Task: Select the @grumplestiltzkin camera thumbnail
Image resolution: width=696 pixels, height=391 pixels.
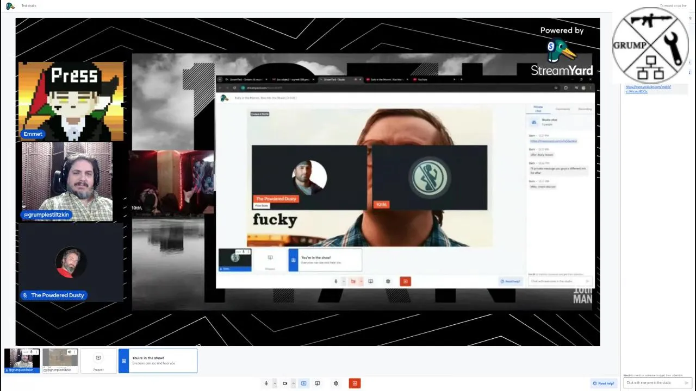Action: (x=22, y=361)
